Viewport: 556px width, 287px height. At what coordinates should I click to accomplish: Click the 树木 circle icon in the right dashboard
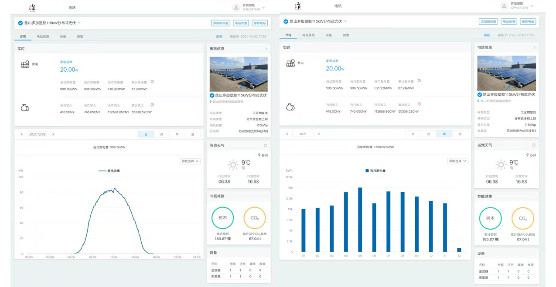[x=490, y=218]
